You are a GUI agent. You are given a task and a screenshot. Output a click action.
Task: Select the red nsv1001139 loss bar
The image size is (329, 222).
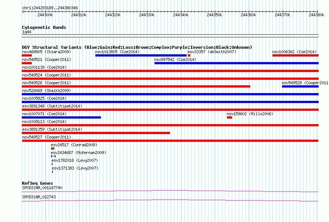(170, 71)
